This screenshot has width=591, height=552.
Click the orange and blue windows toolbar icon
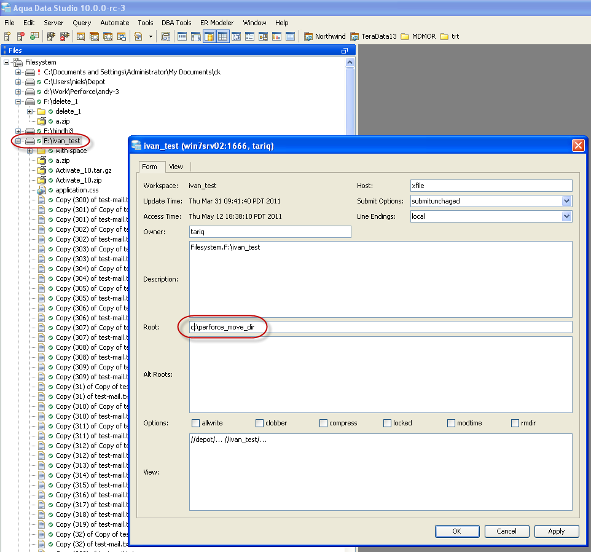pyautogui.click(x=122, y=36)
